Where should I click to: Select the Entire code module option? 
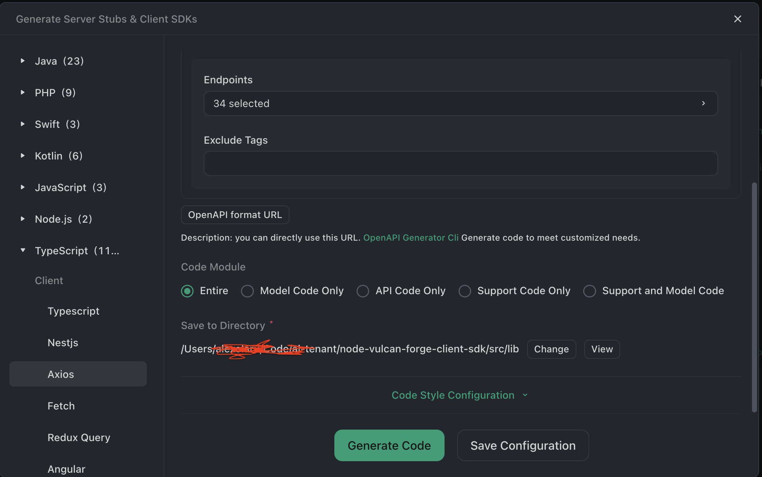click(187, 291)
